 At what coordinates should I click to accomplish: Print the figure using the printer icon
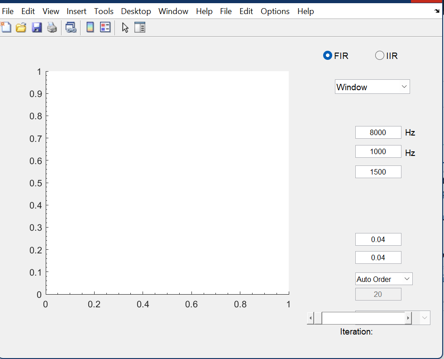tap(52, 27)
